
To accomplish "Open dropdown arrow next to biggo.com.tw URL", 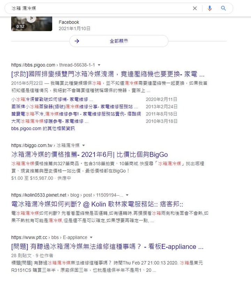I will point(83,145).
